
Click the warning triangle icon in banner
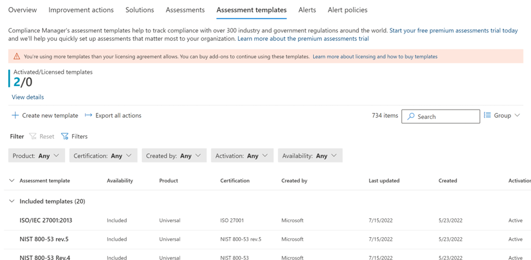16,57
